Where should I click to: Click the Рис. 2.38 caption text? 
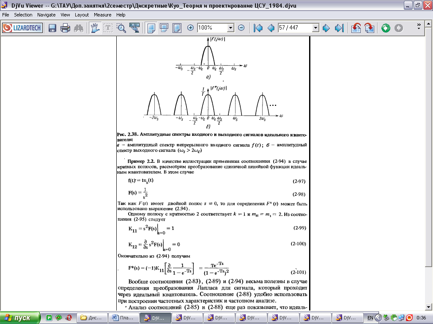212,137
